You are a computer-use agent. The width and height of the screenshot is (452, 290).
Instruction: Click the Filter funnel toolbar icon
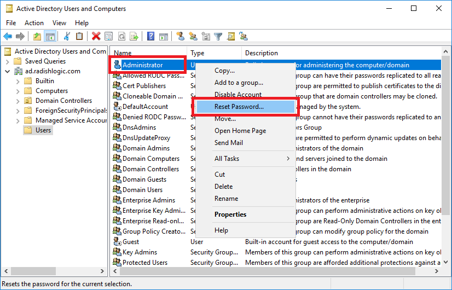pyautogui.click(x=218, y=36)
